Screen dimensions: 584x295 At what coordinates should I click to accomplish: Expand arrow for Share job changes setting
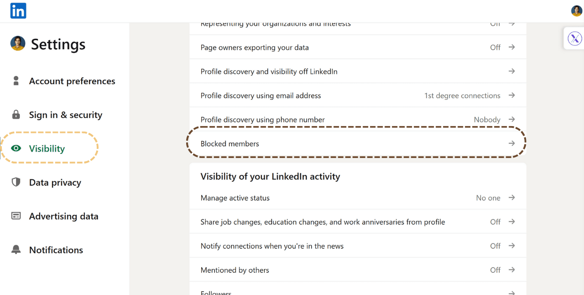pos(511,222)
